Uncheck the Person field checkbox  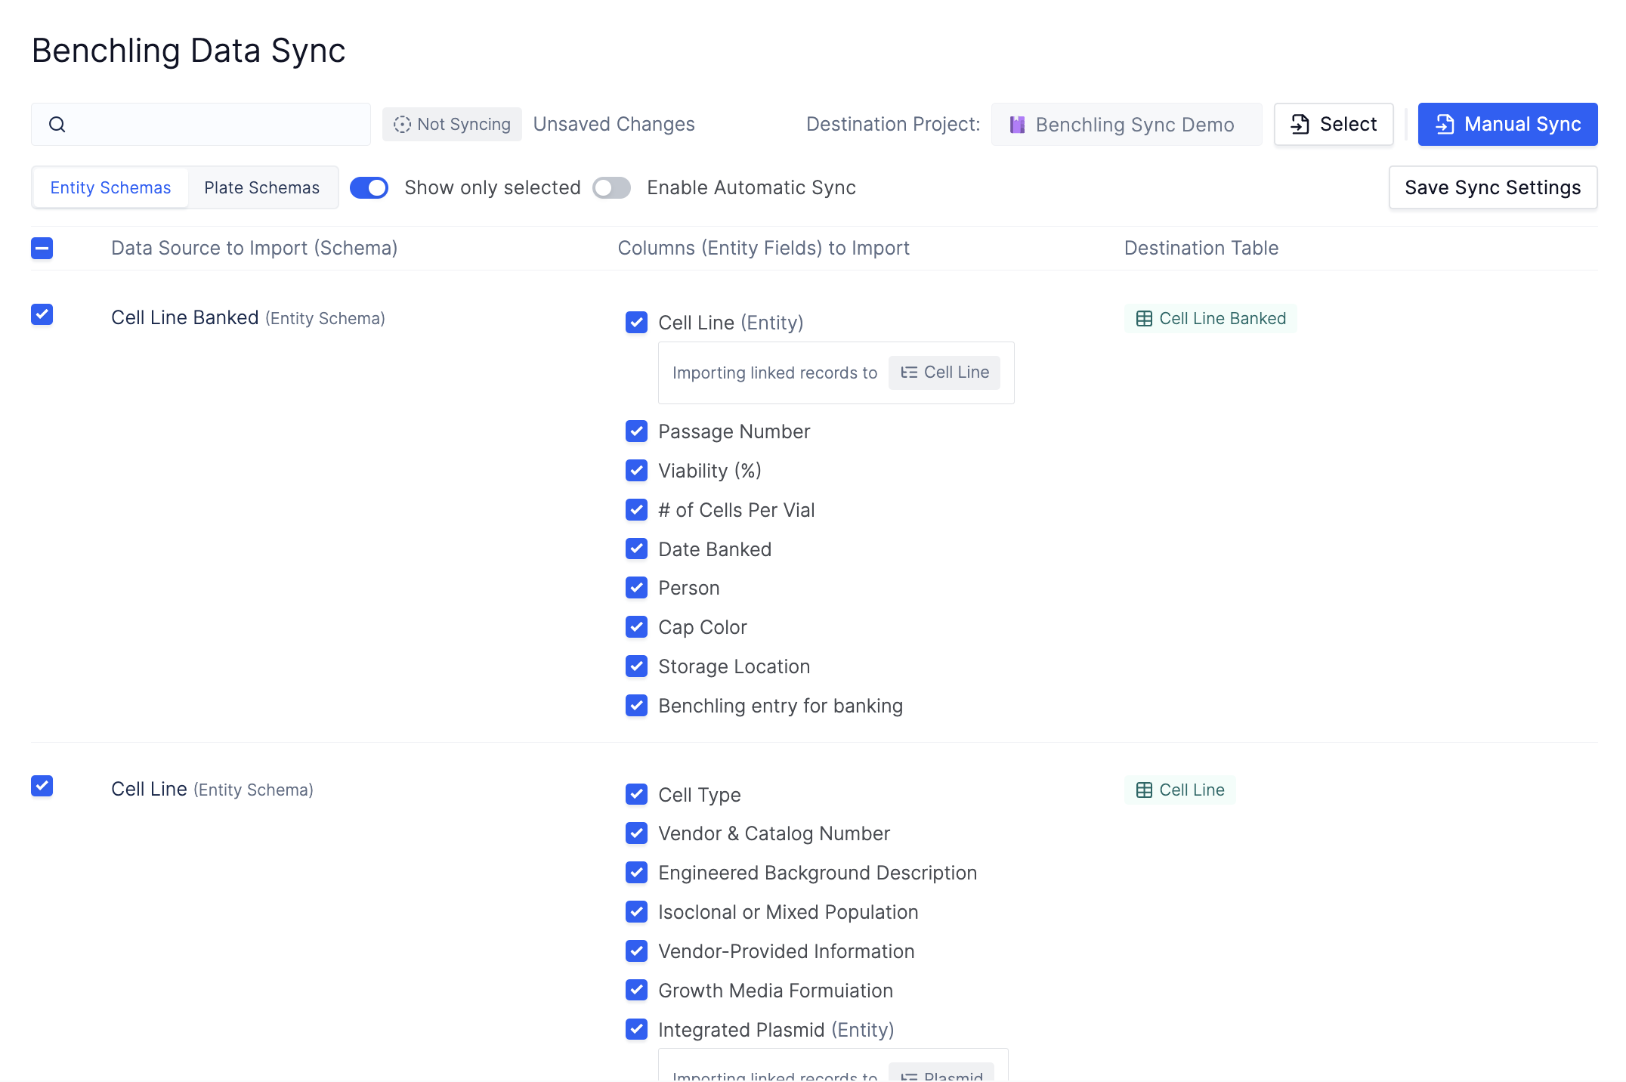click(x=636, y=588)
